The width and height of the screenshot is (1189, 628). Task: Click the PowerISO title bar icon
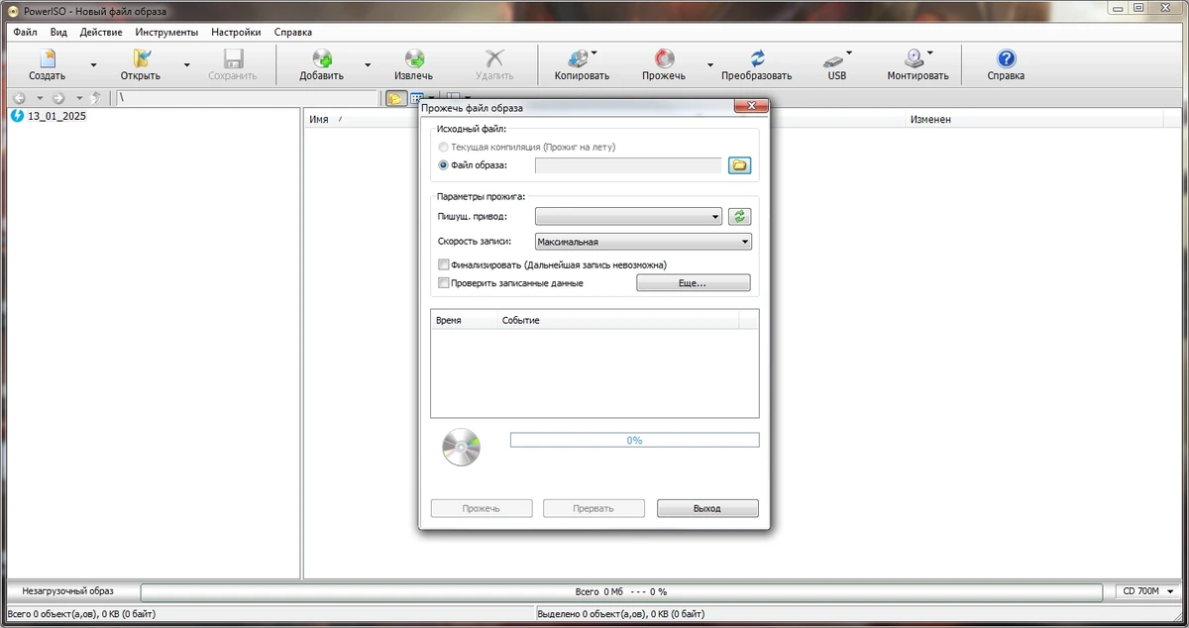12,10
